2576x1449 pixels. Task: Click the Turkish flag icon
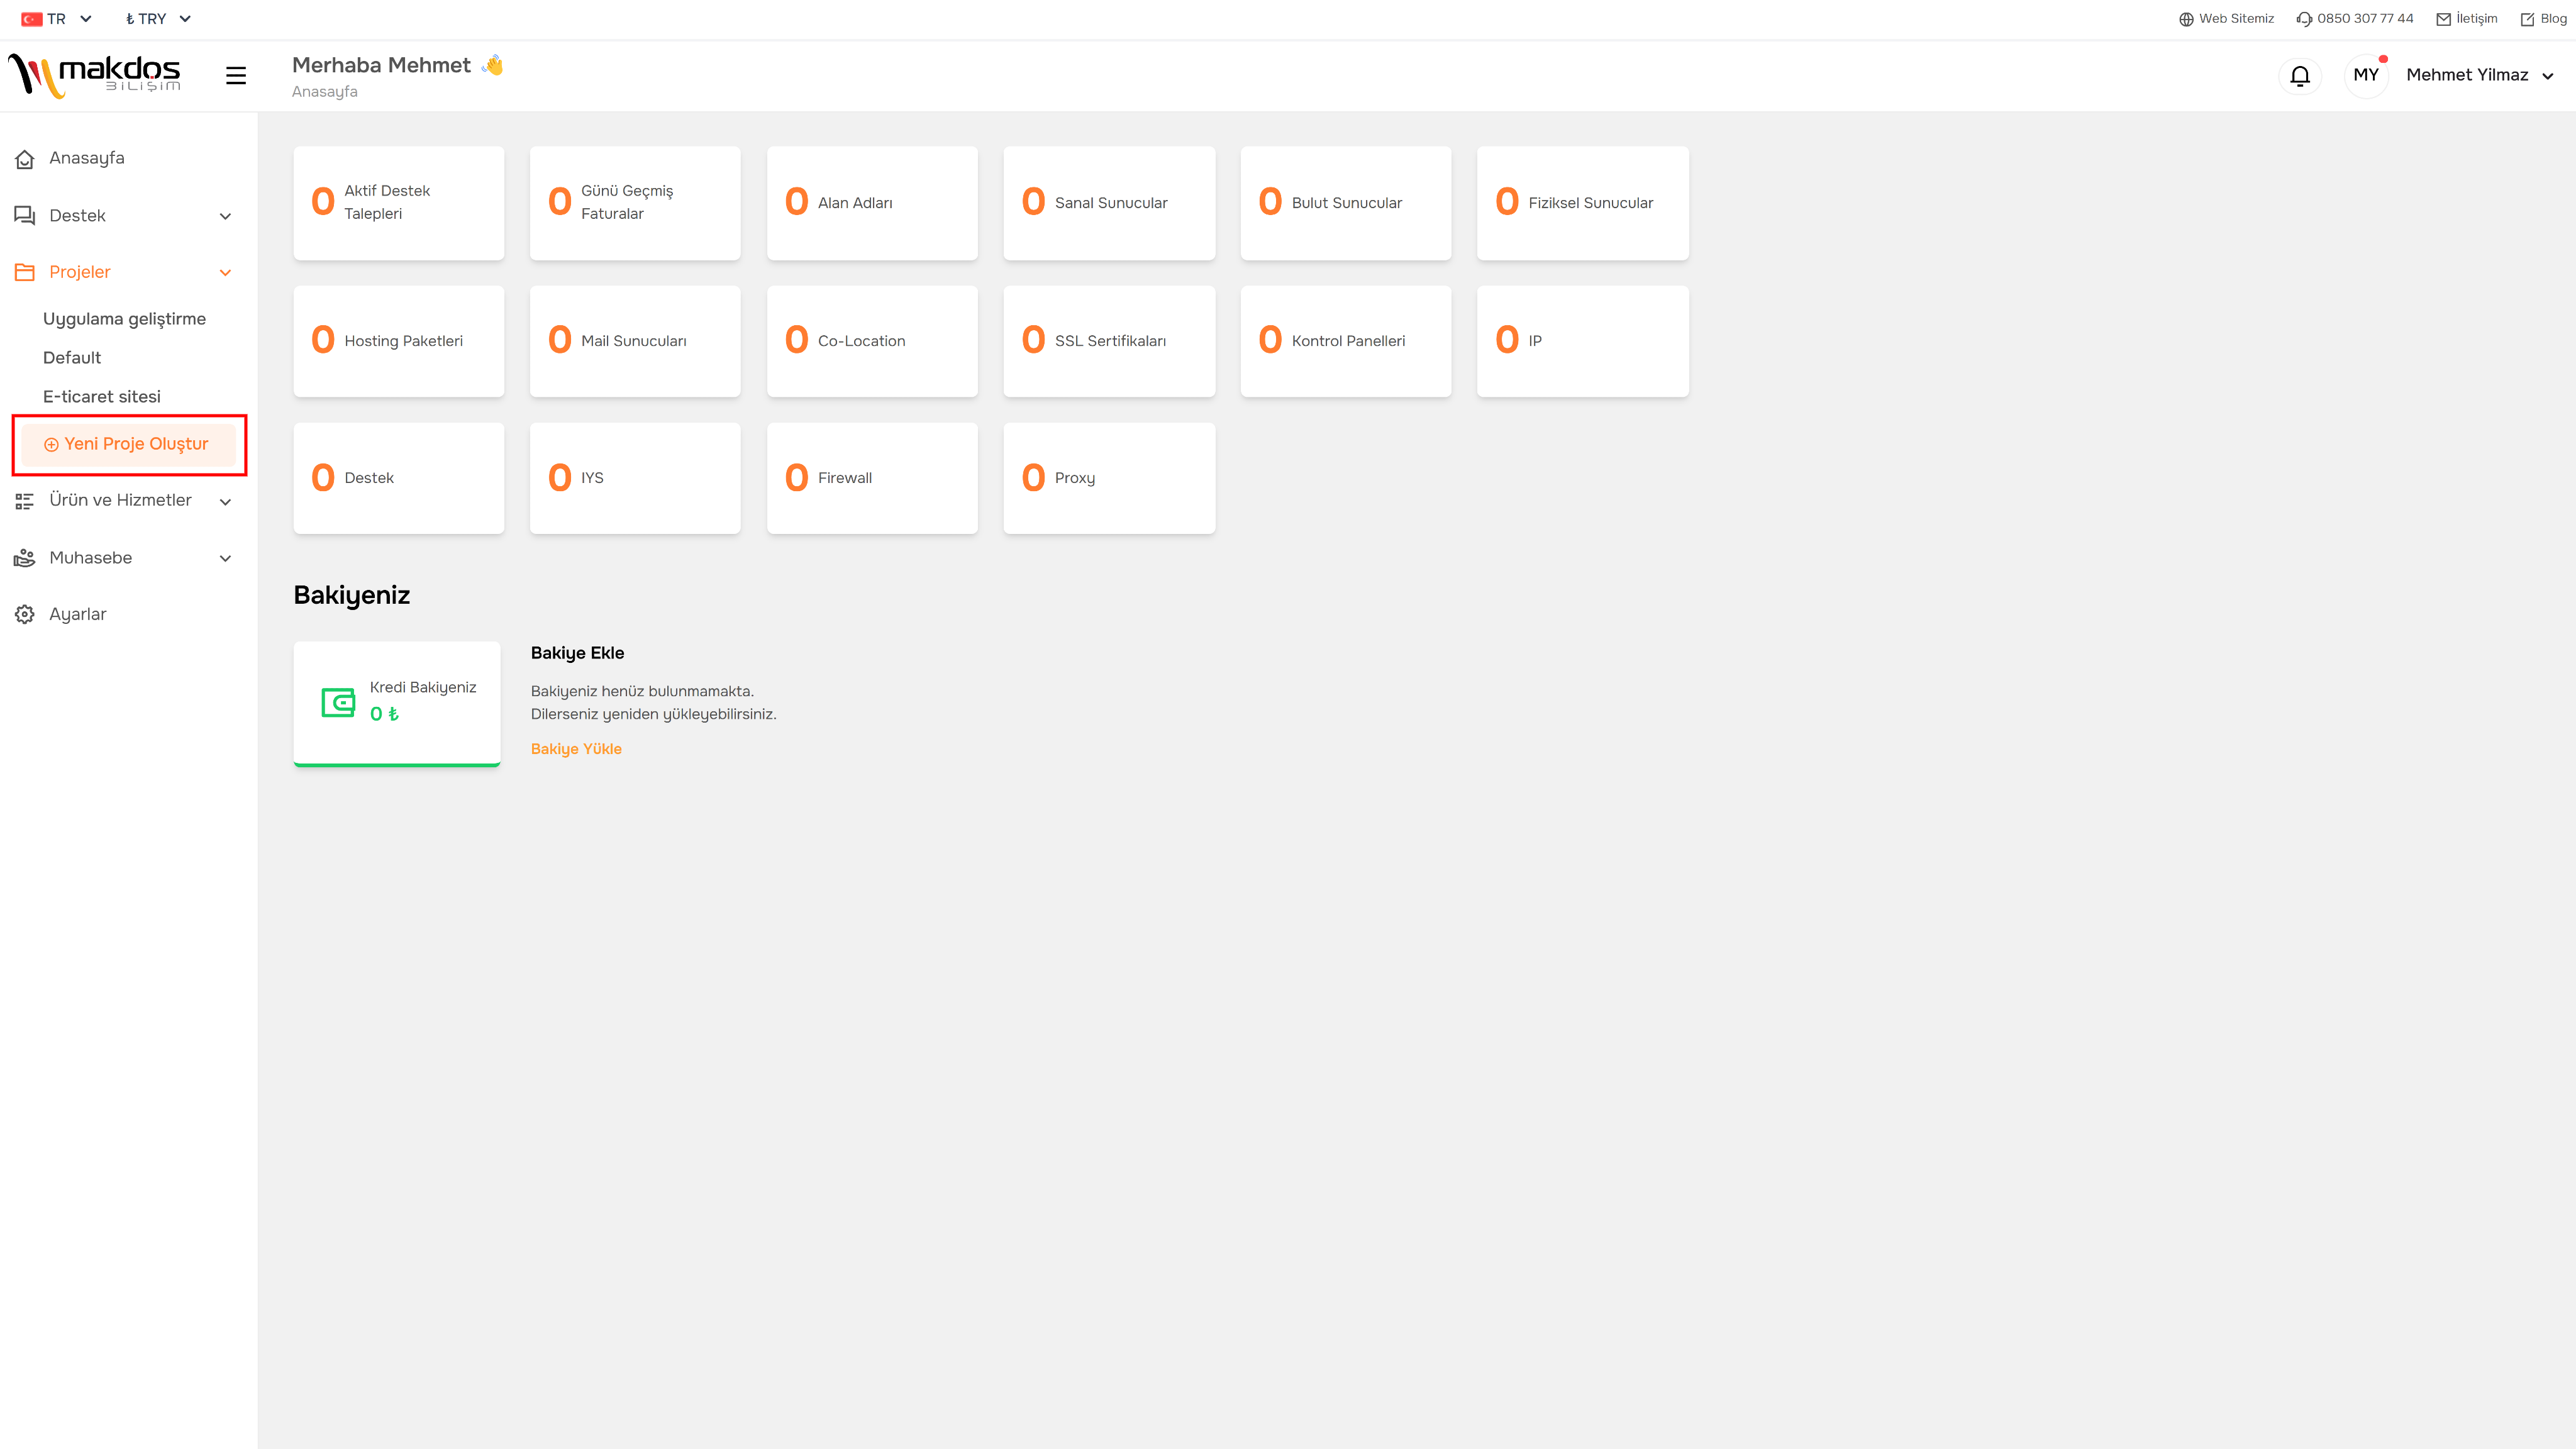tap(31, 19)
